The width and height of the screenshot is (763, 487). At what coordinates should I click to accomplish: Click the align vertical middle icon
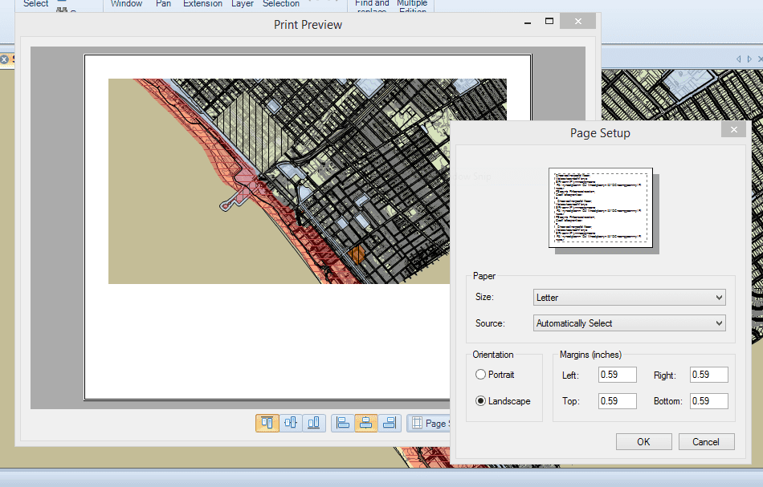tap(291, 423)
